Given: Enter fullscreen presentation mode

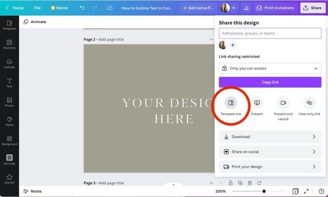Looking at the screenshot, I should [306, 191].
